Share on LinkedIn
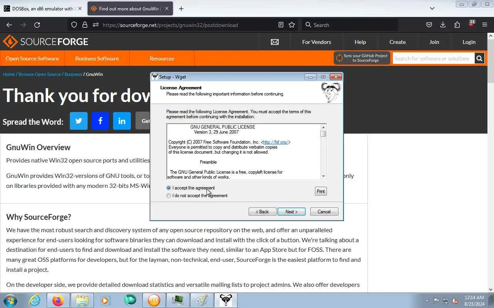This screenshot has width=494, height=308. pyautogui.click(x=122, y=121)
